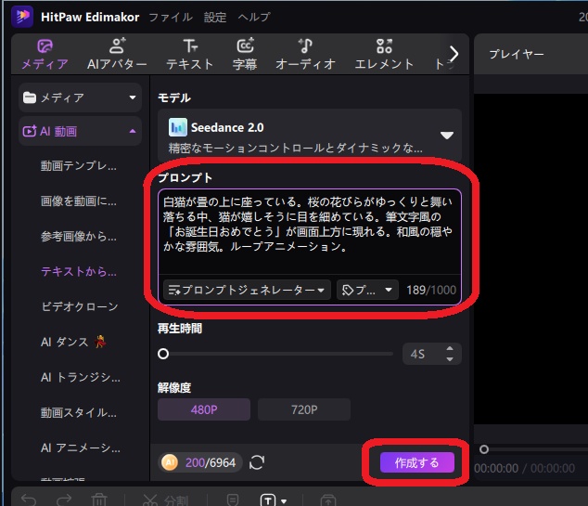The height and width of the screenshot is (506, 588).
Task: Switch to the AIアバター tab
Action: (117, 55)
